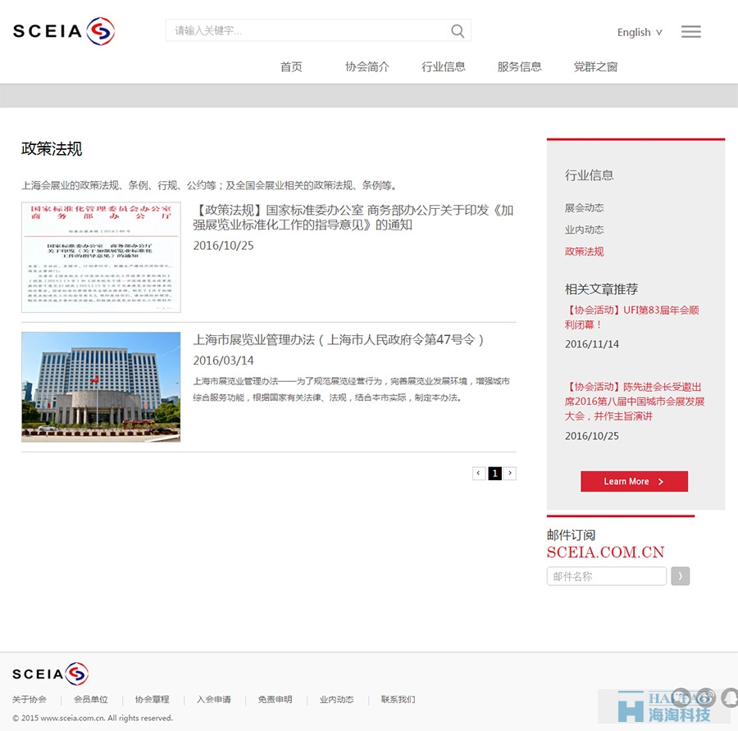Screen dimensions: 738x731
Task: Click the policy document thumbnail
Action: click(101, 257)
